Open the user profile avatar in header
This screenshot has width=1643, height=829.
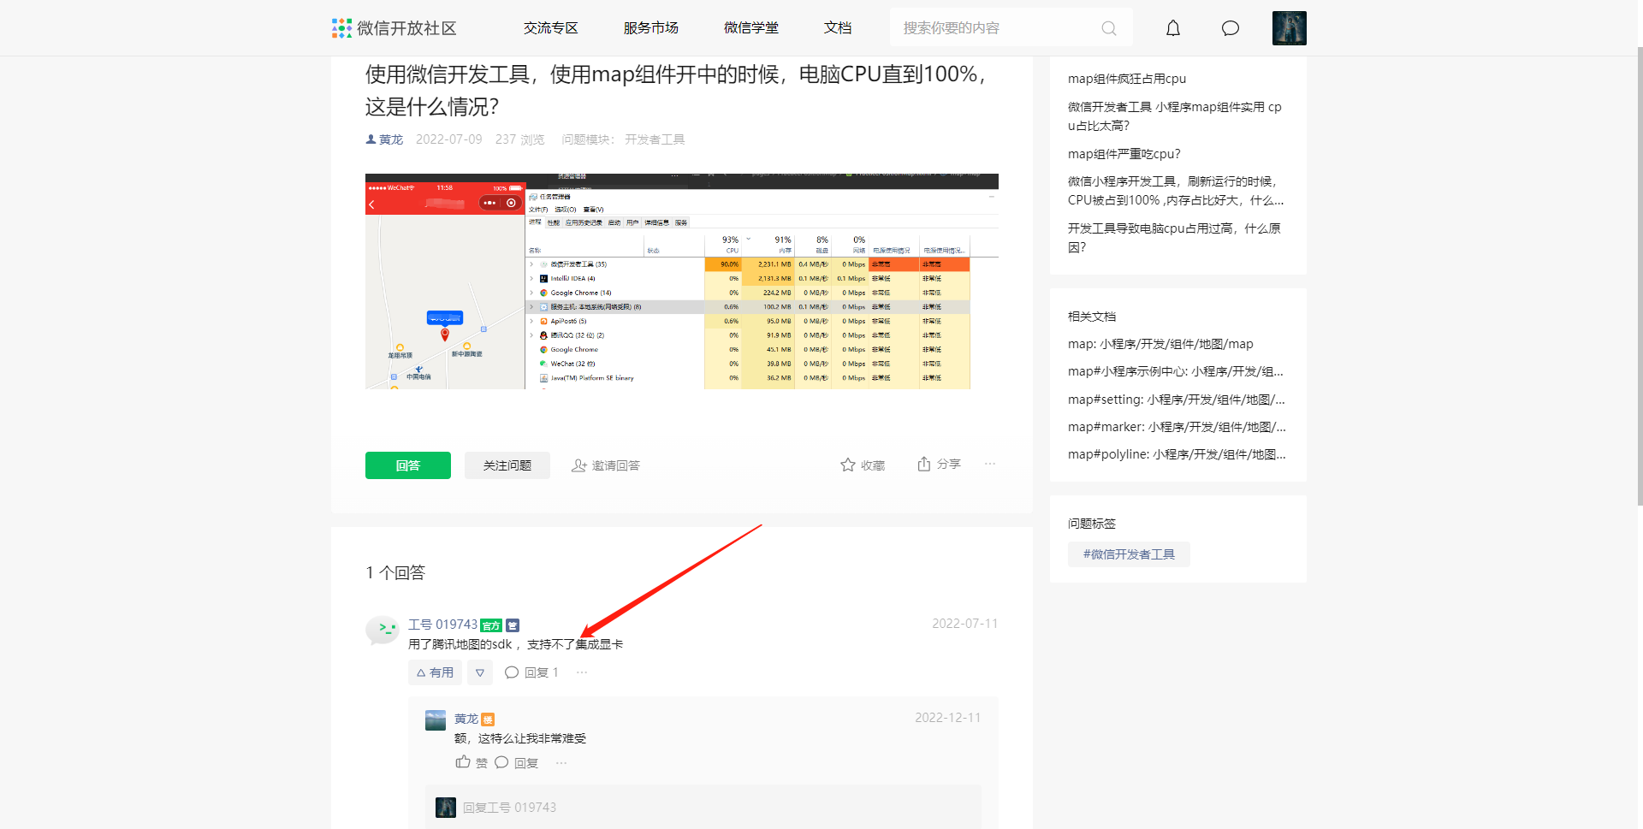pos(1290,28)
